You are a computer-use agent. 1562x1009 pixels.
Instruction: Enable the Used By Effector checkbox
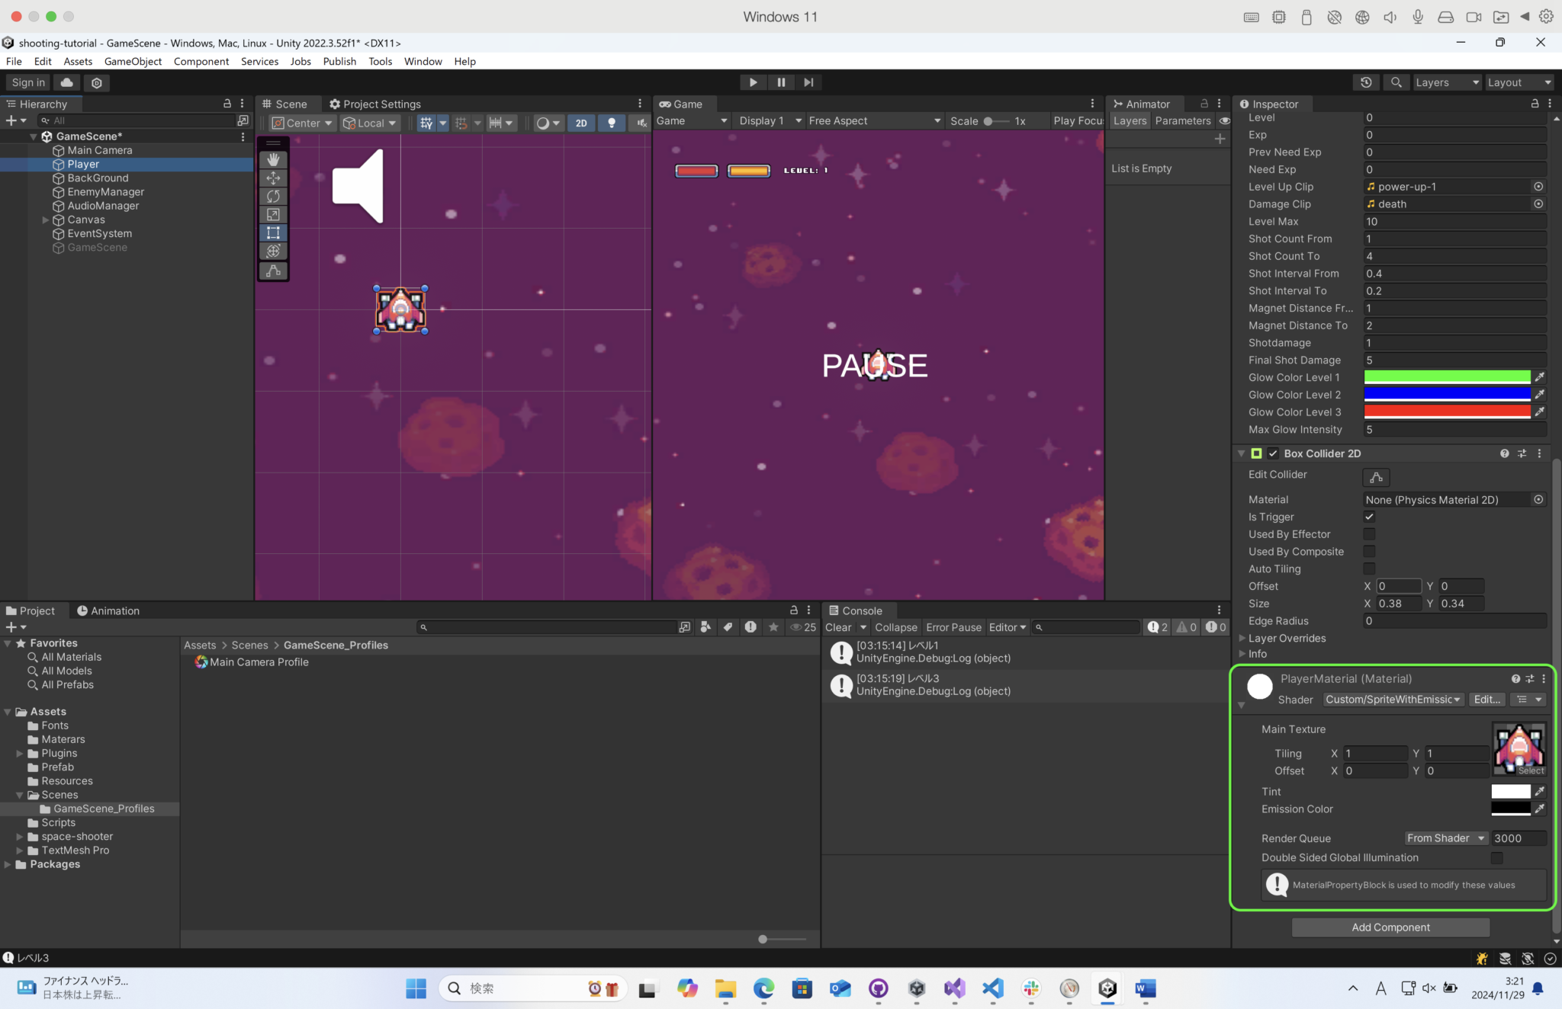(x=1369, y=534)
